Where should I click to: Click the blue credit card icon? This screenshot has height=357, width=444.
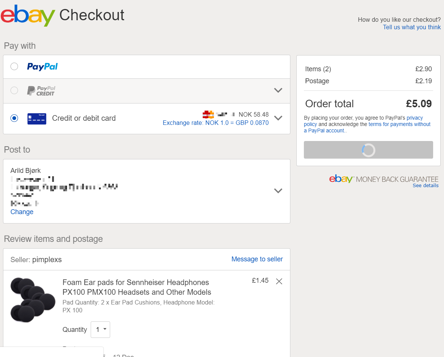coord(37,118)
